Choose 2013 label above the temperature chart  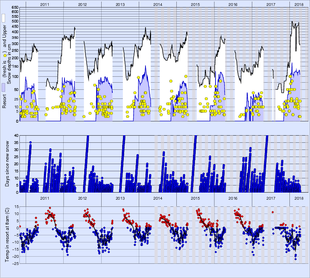pyautogui.click(x=120, y=198)
